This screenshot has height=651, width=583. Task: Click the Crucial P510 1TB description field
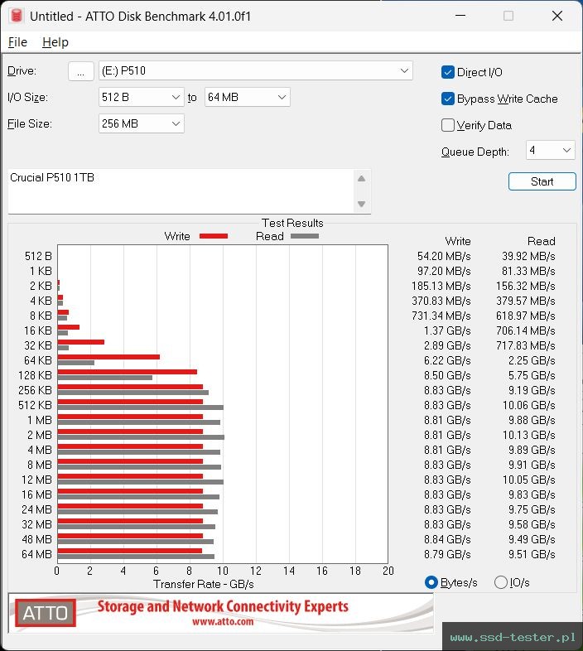click(x=181, y=191)
